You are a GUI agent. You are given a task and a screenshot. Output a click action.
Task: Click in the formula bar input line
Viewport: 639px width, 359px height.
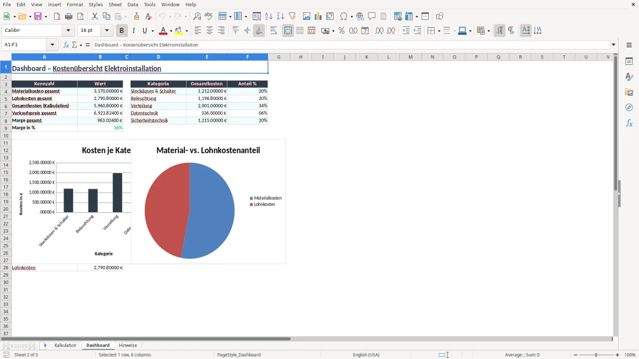click(350, 45)
